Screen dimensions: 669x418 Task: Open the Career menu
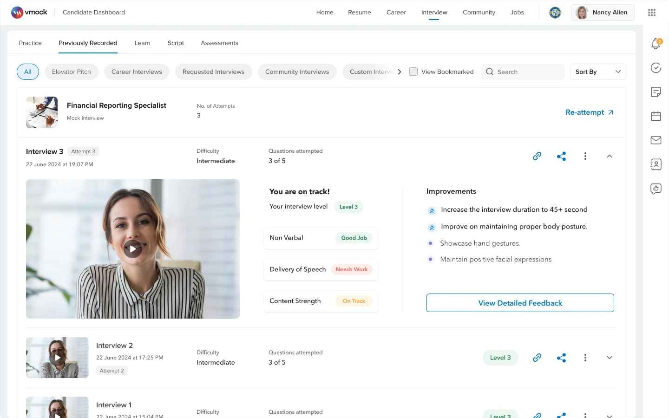tap(396, 13)
